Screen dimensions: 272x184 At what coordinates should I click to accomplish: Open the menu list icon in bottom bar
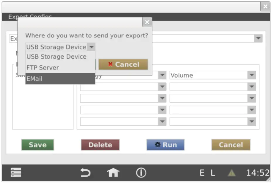coord(16,172)
